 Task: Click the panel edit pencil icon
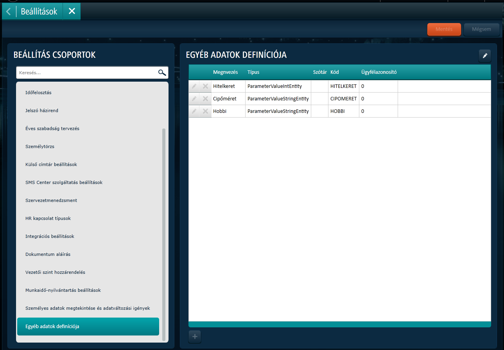(485, 56)
